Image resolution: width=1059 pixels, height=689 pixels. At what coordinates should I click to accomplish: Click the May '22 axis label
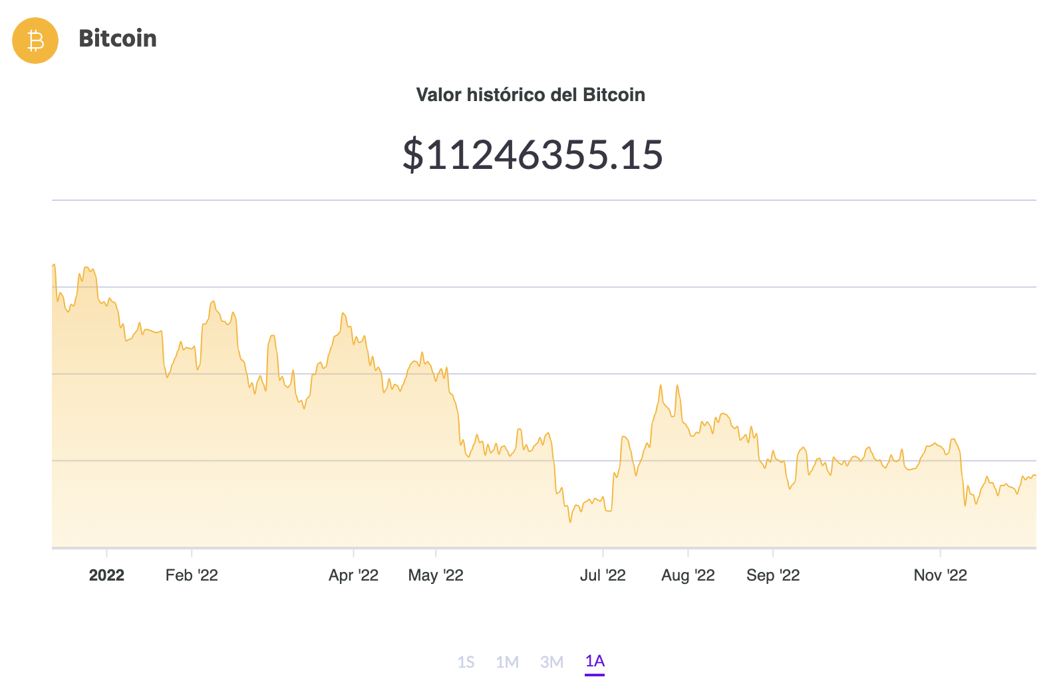tap(436, 575)
